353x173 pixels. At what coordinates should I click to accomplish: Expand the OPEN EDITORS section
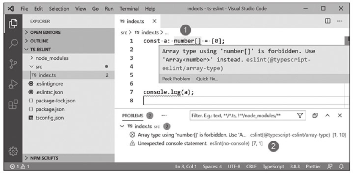pyautogui.click(x=68, y=32)
